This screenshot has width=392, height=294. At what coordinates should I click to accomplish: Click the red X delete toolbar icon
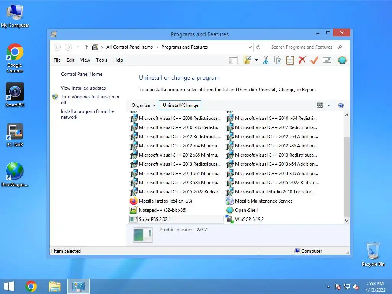tap(302, 60)
